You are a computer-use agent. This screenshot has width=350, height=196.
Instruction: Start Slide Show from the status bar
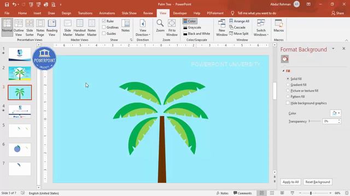[292, 193]
